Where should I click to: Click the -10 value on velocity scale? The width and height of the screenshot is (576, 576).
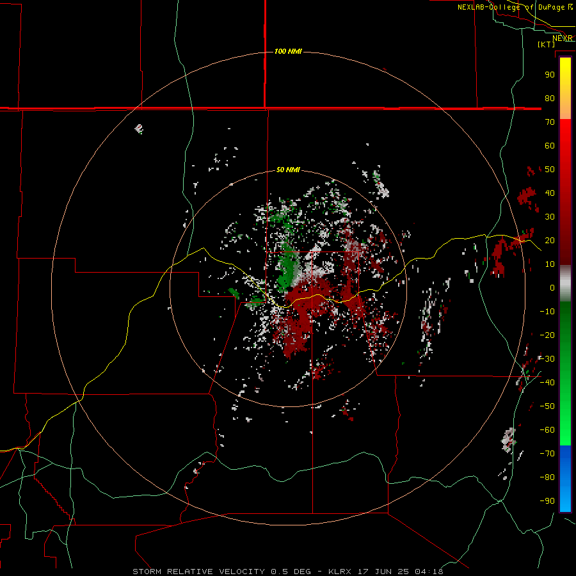coord(547,312)
